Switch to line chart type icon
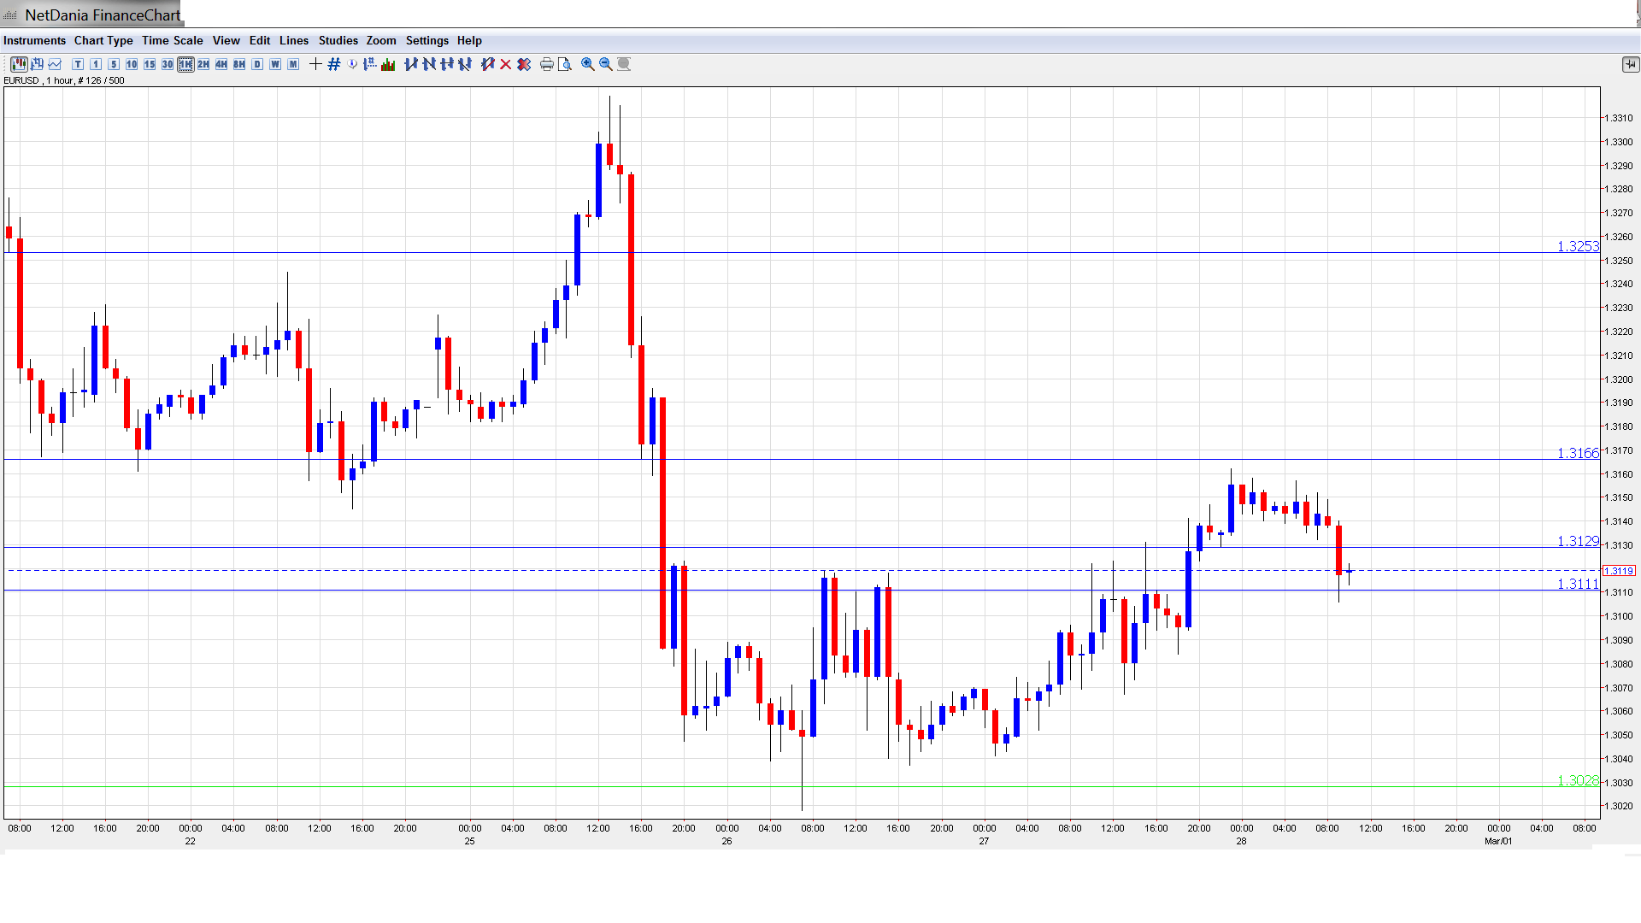 pos(56,64)
